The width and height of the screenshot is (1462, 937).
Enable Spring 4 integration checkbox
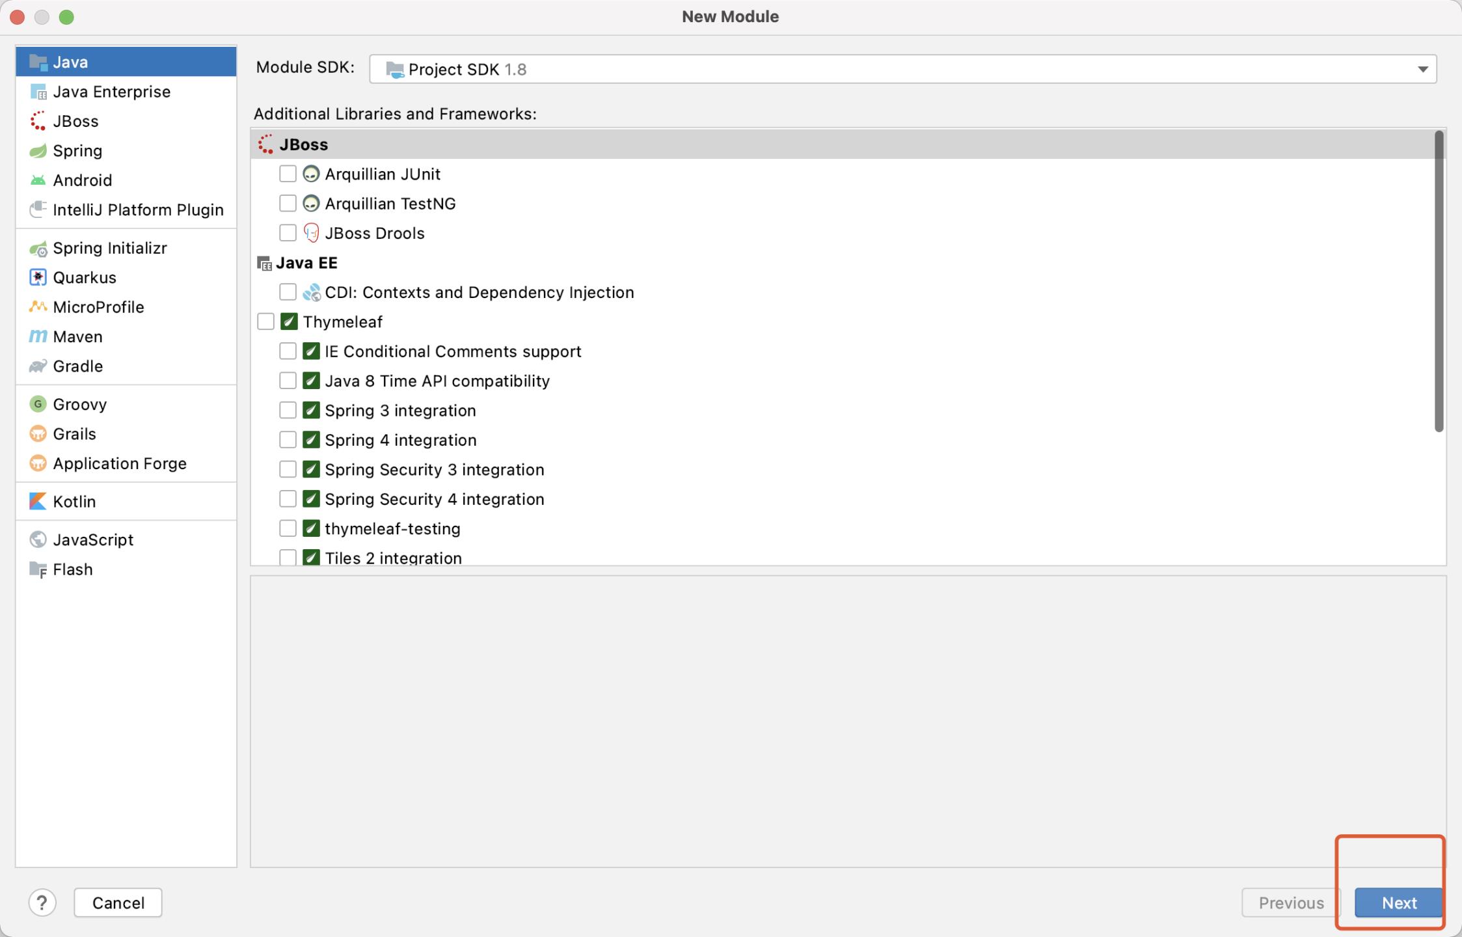click(x=288, y=440)
